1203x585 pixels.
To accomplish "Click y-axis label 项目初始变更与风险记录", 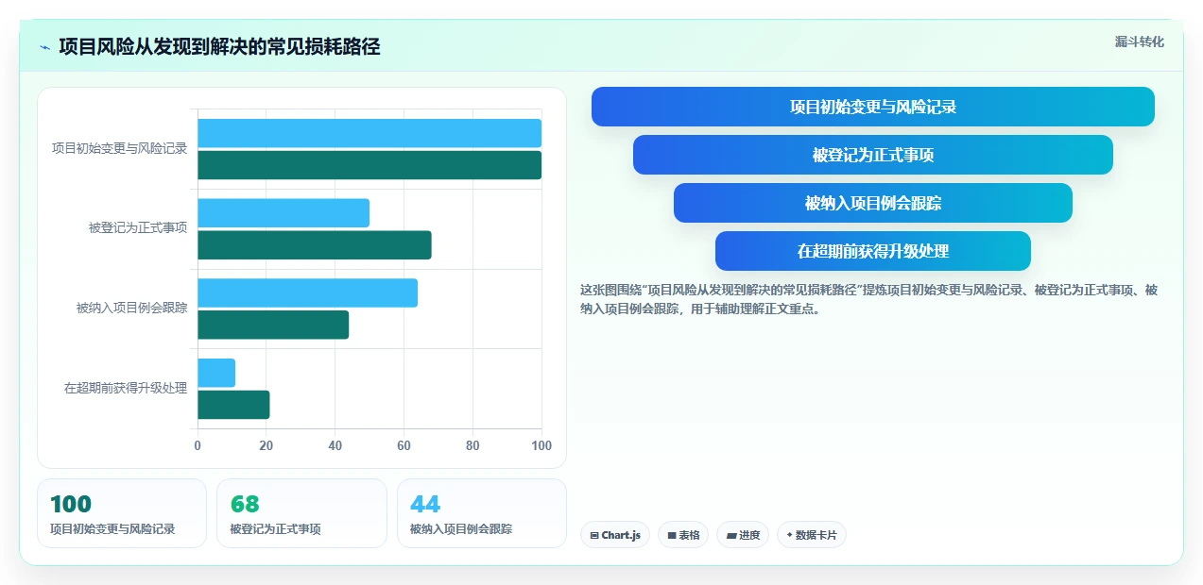I will point(119,148).
